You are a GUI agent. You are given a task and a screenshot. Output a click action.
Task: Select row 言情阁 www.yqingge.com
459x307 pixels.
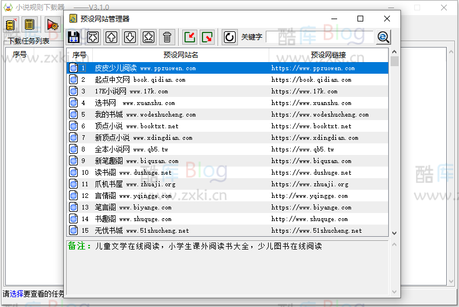(227, 196)
